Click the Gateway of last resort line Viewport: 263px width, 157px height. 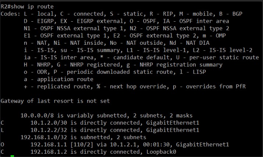[55, 101]
